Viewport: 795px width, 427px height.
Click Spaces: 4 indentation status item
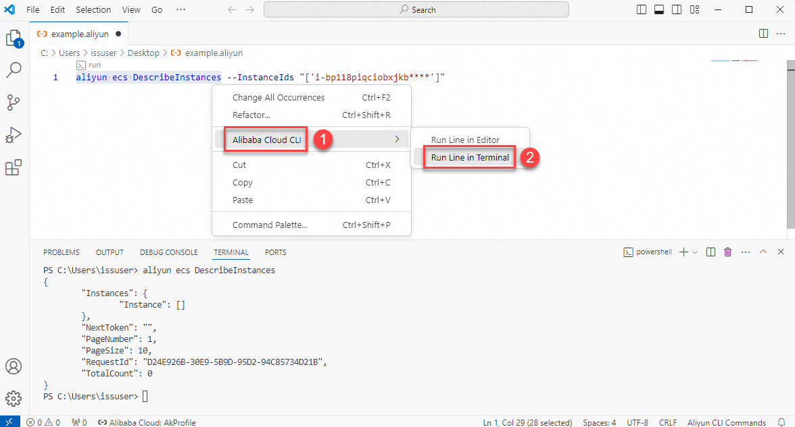click(599, 422)
